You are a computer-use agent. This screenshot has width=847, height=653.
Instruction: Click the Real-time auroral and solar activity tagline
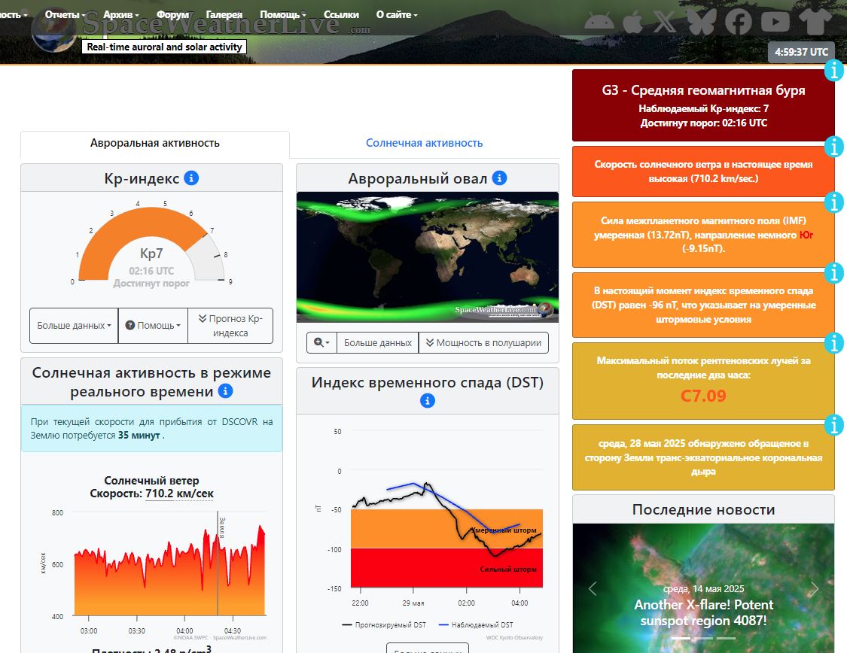point(164,47)
